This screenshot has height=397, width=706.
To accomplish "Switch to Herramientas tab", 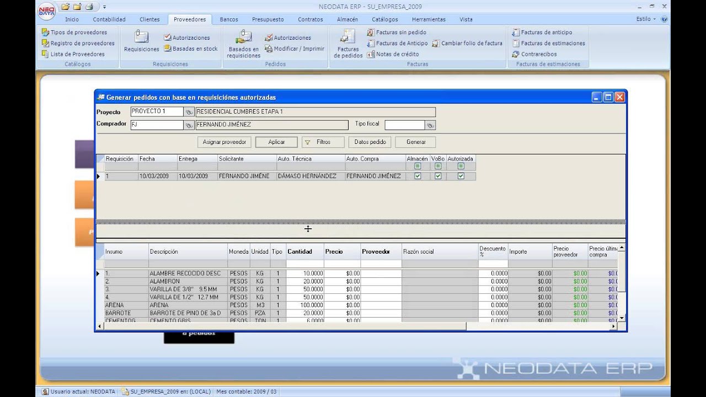I will click(x=429, y=19).
